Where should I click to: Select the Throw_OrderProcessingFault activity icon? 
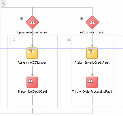pyautogui.click(x=92, y=82)
